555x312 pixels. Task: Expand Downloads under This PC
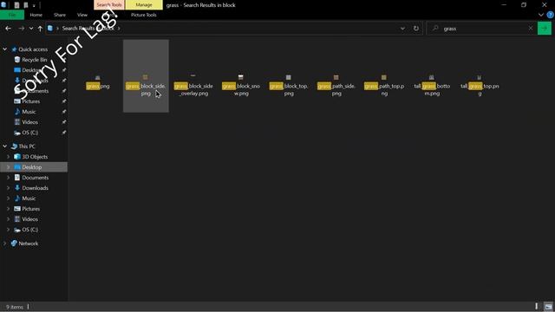click(8, 188)
